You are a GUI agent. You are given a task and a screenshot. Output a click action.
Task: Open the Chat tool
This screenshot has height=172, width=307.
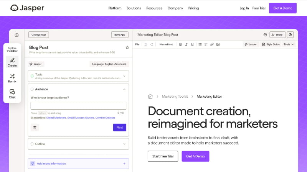[x=12, y=94]
